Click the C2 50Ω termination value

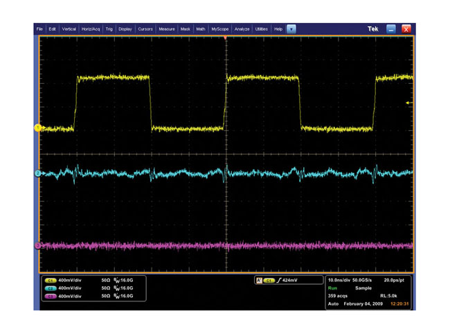coord(106,288)
